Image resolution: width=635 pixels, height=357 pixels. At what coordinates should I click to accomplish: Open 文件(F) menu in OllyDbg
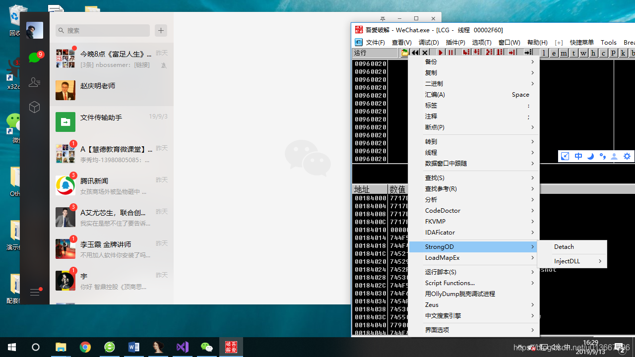point(376,43)
